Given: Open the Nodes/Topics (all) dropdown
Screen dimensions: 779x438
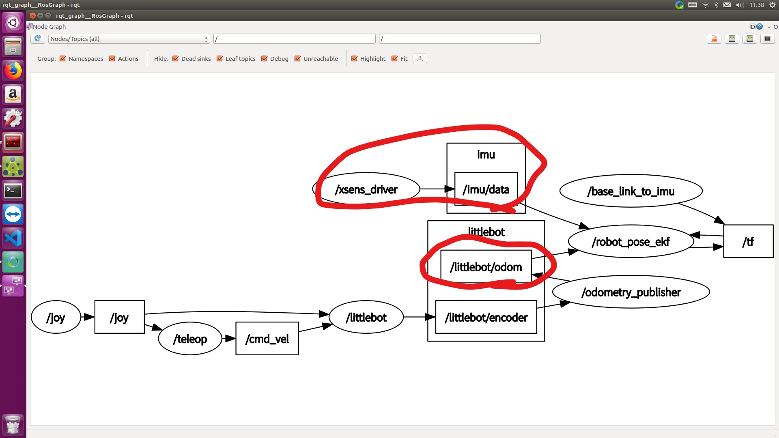Looking at the screenshot, I should [x=129, y=39].
